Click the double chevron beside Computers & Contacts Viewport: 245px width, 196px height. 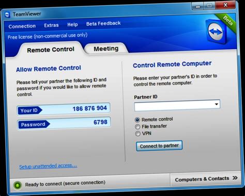(x=235, y=178)
